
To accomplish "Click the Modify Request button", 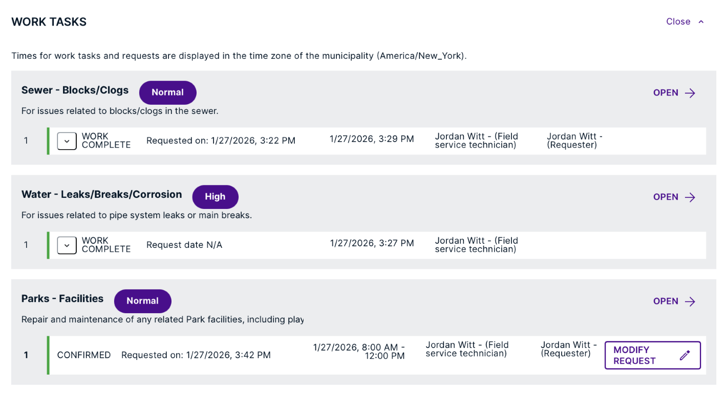I will click(652, 355).
